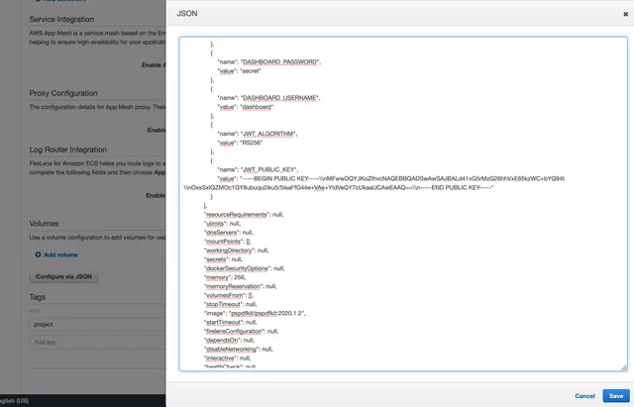Click the project tag key field

point(97,325)
